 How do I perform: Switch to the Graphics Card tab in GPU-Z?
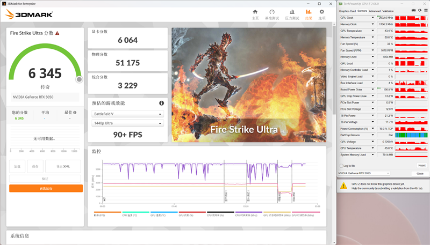347,11
